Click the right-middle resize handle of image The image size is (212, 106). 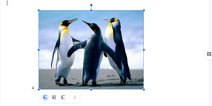(144, 50)
